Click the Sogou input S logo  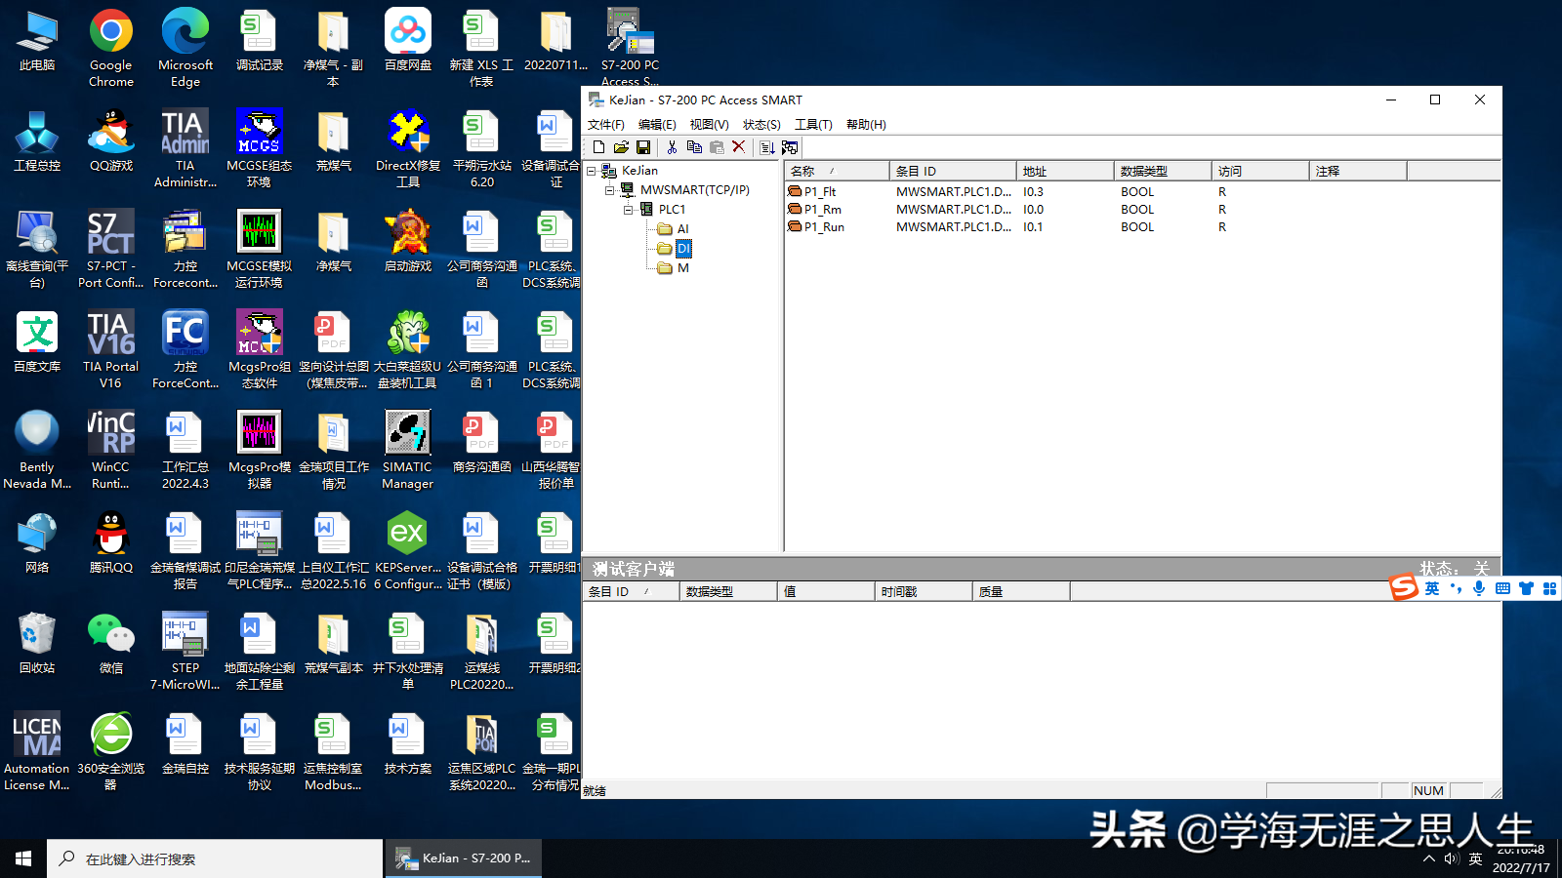click(1404, 587)
